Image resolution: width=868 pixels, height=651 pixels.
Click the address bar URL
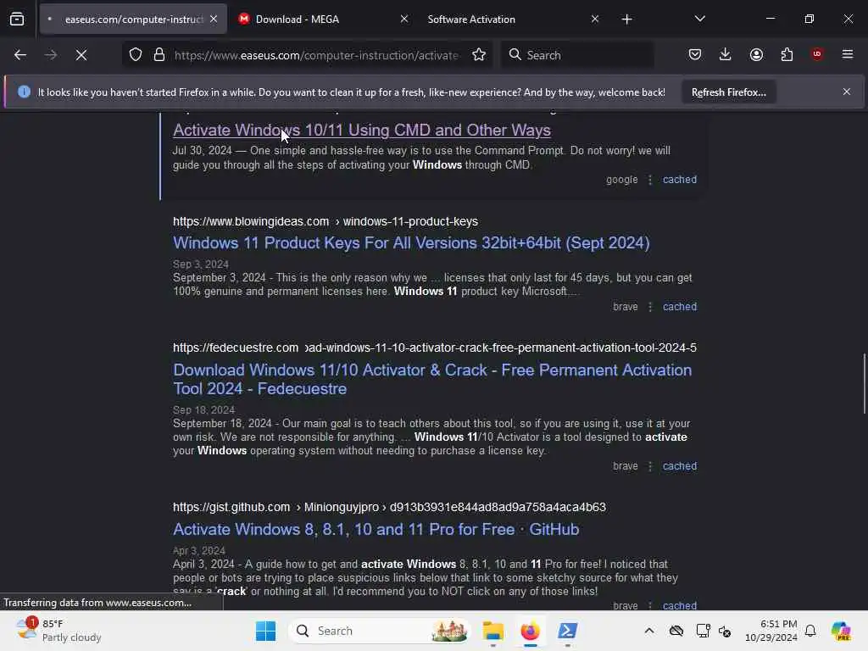coord(316,55)
